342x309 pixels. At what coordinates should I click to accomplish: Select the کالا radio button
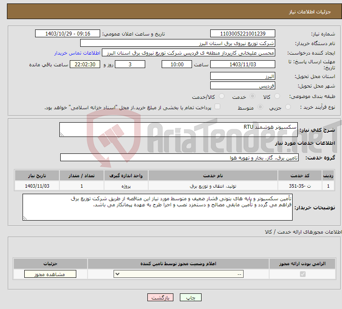click(x=277, y=96)
